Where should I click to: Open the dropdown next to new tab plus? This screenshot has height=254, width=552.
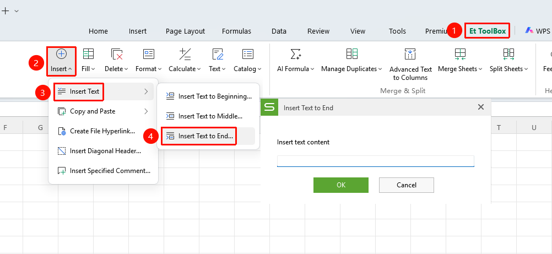click(x=17, y=11)
